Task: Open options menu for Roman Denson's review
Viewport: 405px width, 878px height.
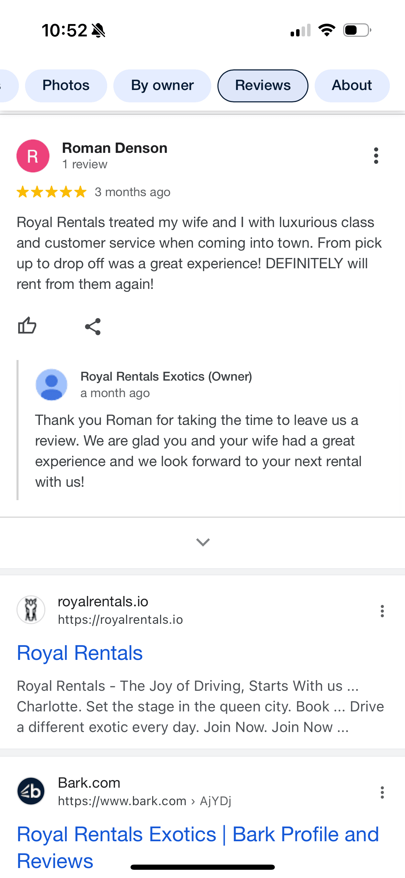Action: [376, 156]
